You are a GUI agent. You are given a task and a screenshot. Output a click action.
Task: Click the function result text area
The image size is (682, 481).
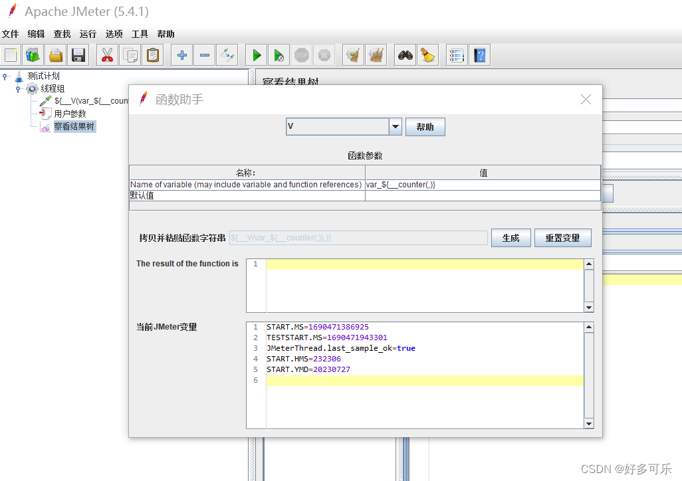pos(425,286)
